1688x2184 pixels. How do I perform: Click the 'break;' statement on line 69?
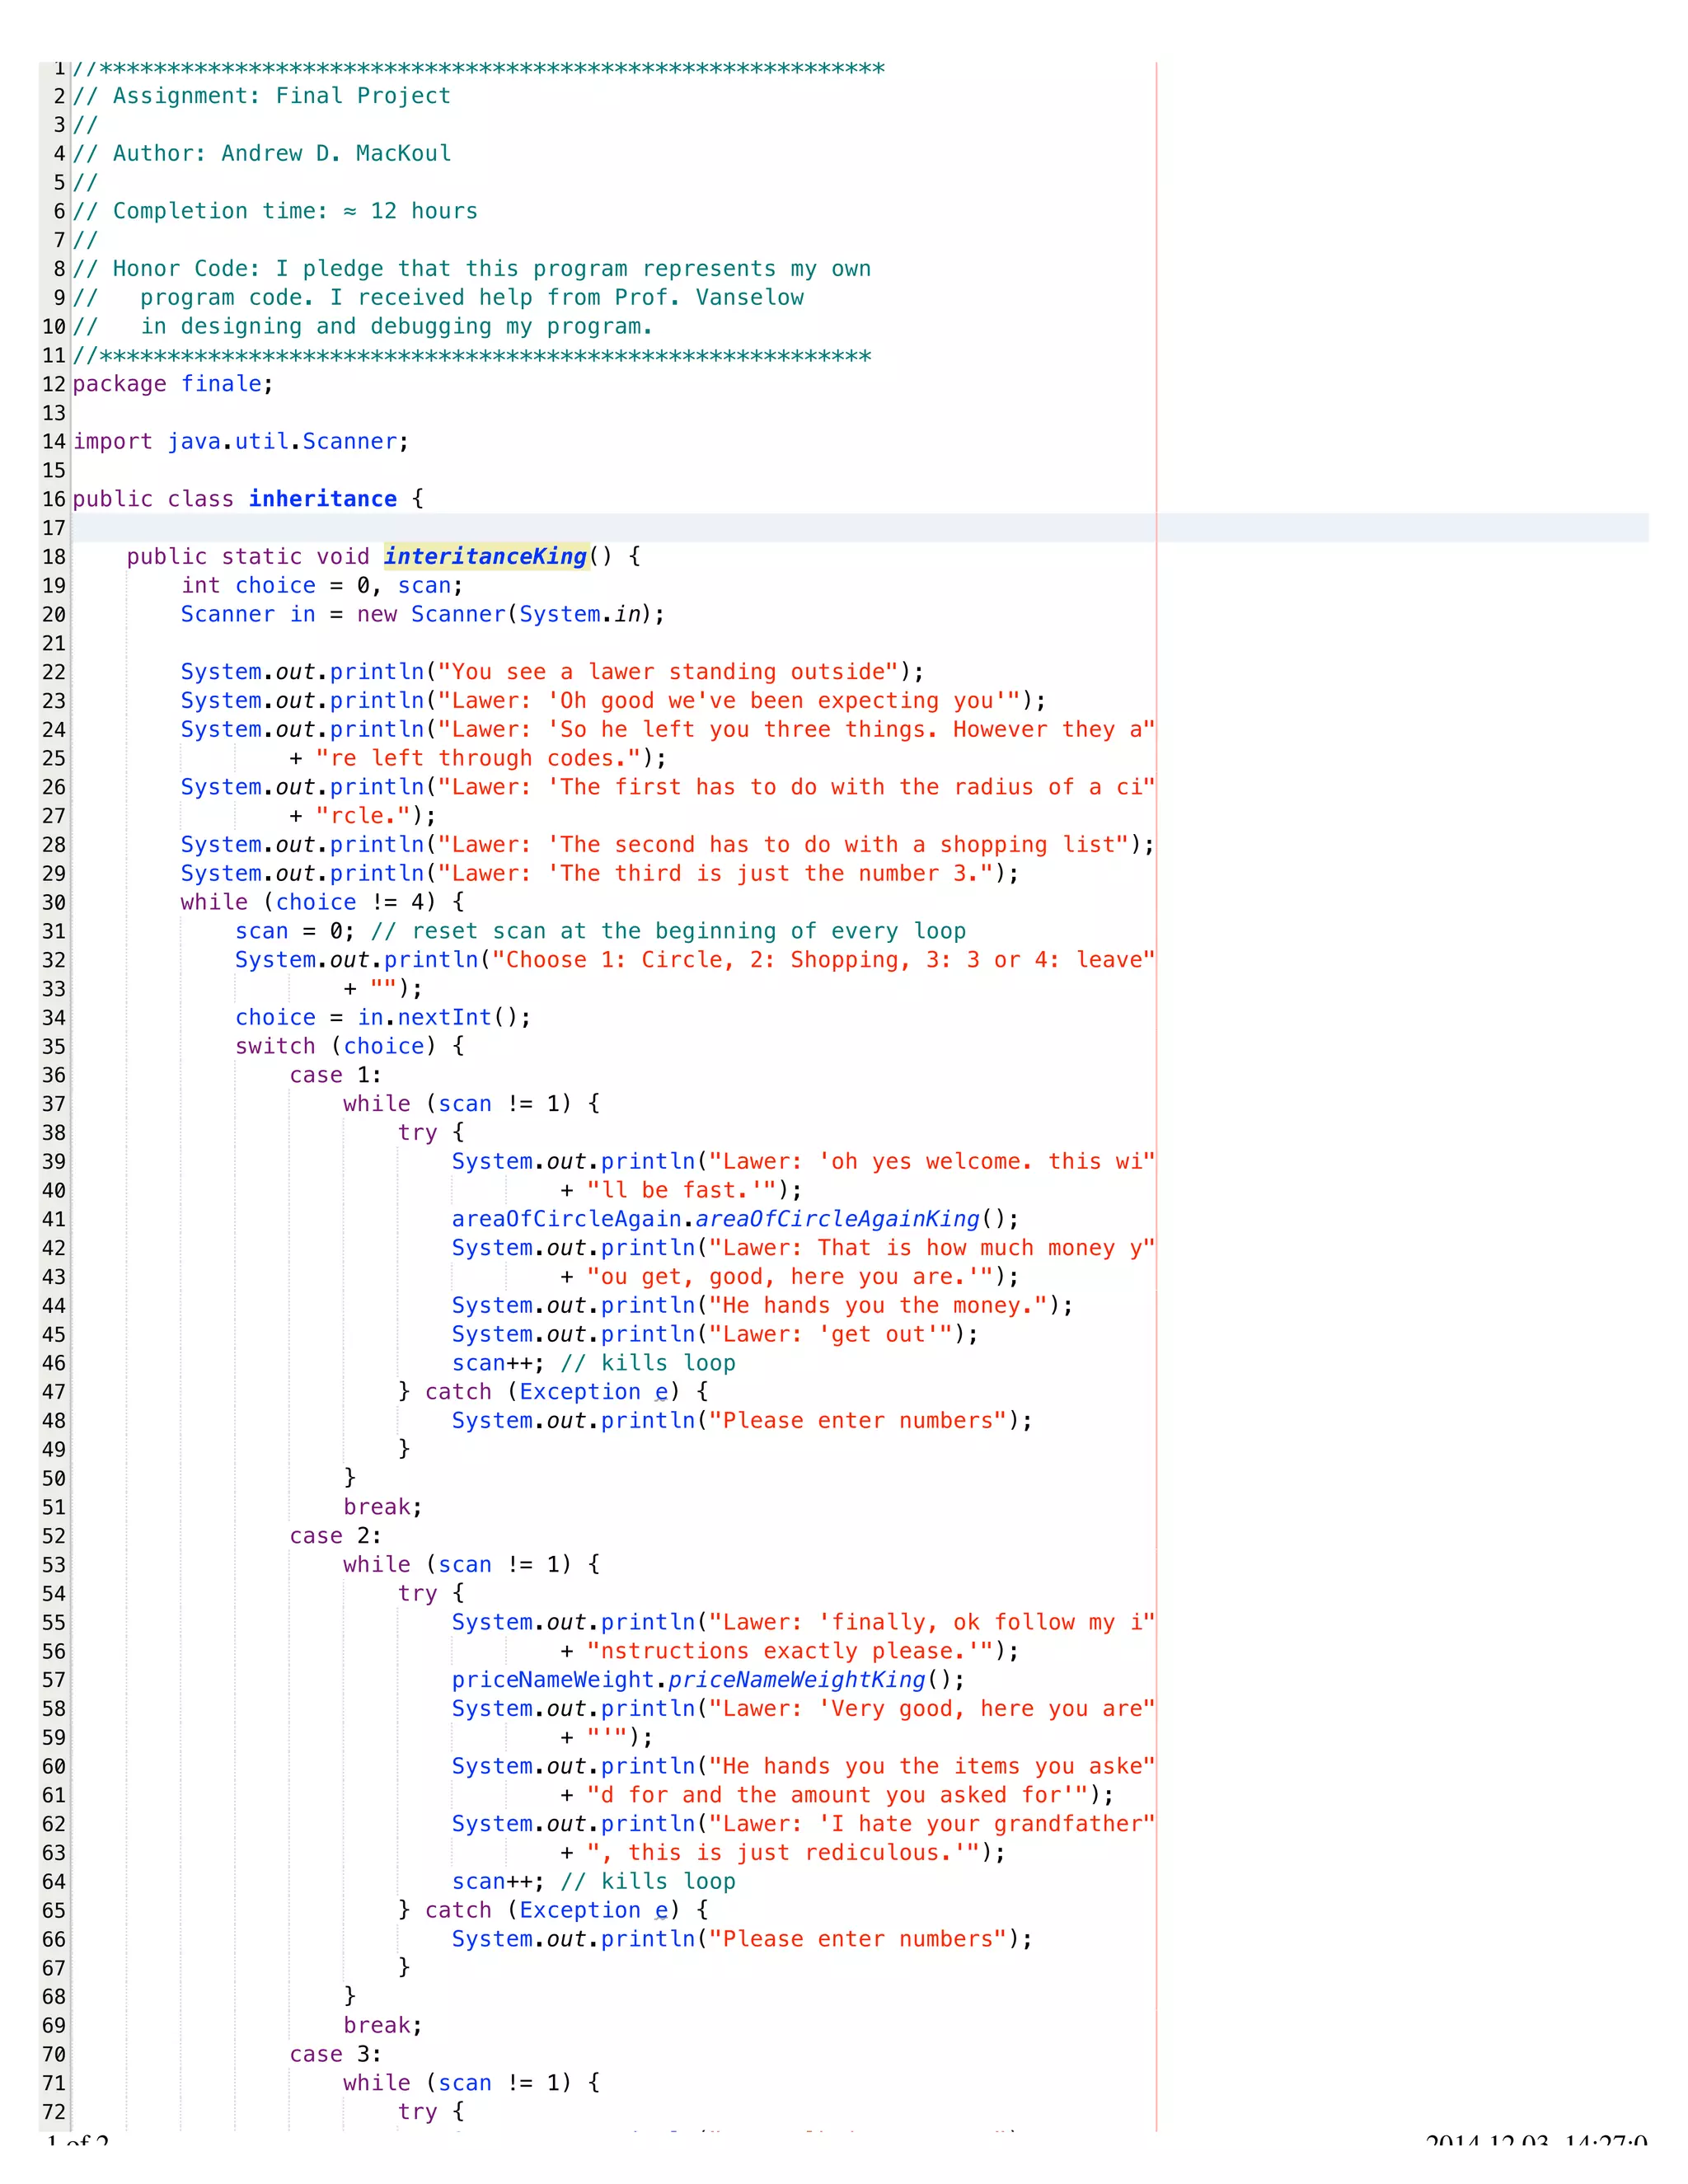(x=383, y=2026)
